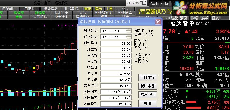
Task: Click the 资金流向 toolbar button
Action: pos(61,17)
